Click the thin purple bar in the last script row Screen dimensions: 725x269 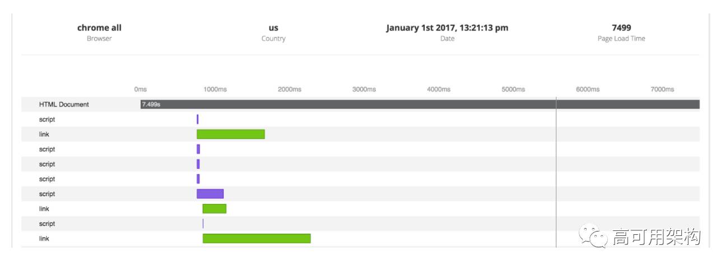point(203,224)
